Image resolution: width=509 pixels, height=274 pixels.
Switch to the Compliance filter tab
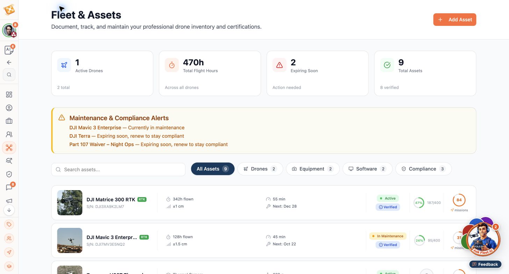(423, 169)
